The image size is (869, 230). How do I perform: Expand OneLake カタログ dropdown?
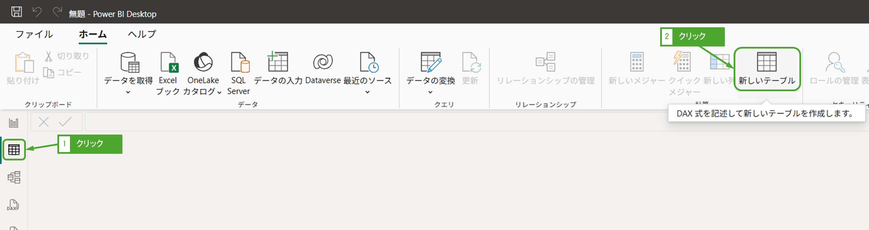click(219, 92)
